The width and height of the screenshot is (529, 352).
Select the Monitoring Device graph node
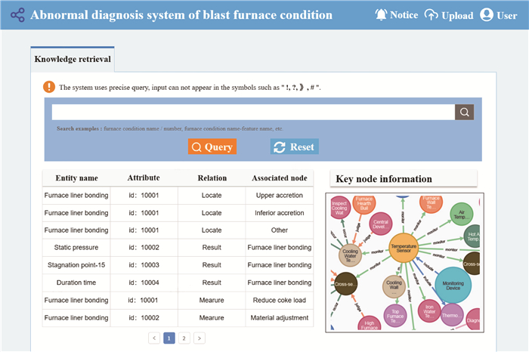pos(453,285)
